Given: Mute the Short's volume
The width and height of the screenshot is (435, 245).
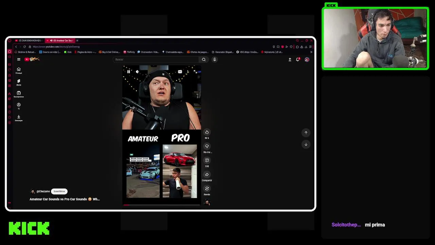Looking at the screenshot, I should coord(137,72).
